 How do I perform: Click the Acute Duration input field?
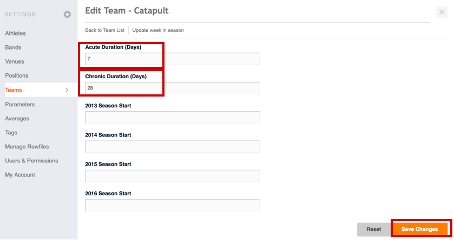(172, 59)
